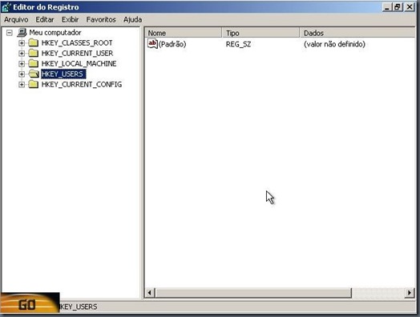Viewport: 420px width, 317px height.
Task: Click the Meu computador computer icon
Action: [22, 33]
